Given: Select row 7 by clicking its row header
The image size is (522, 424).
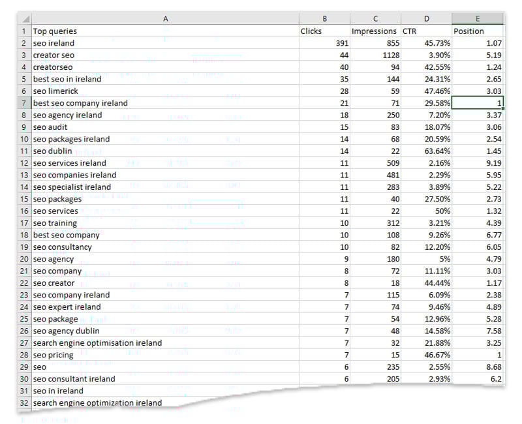Looking at the screenshot, I should click(23, 103).
